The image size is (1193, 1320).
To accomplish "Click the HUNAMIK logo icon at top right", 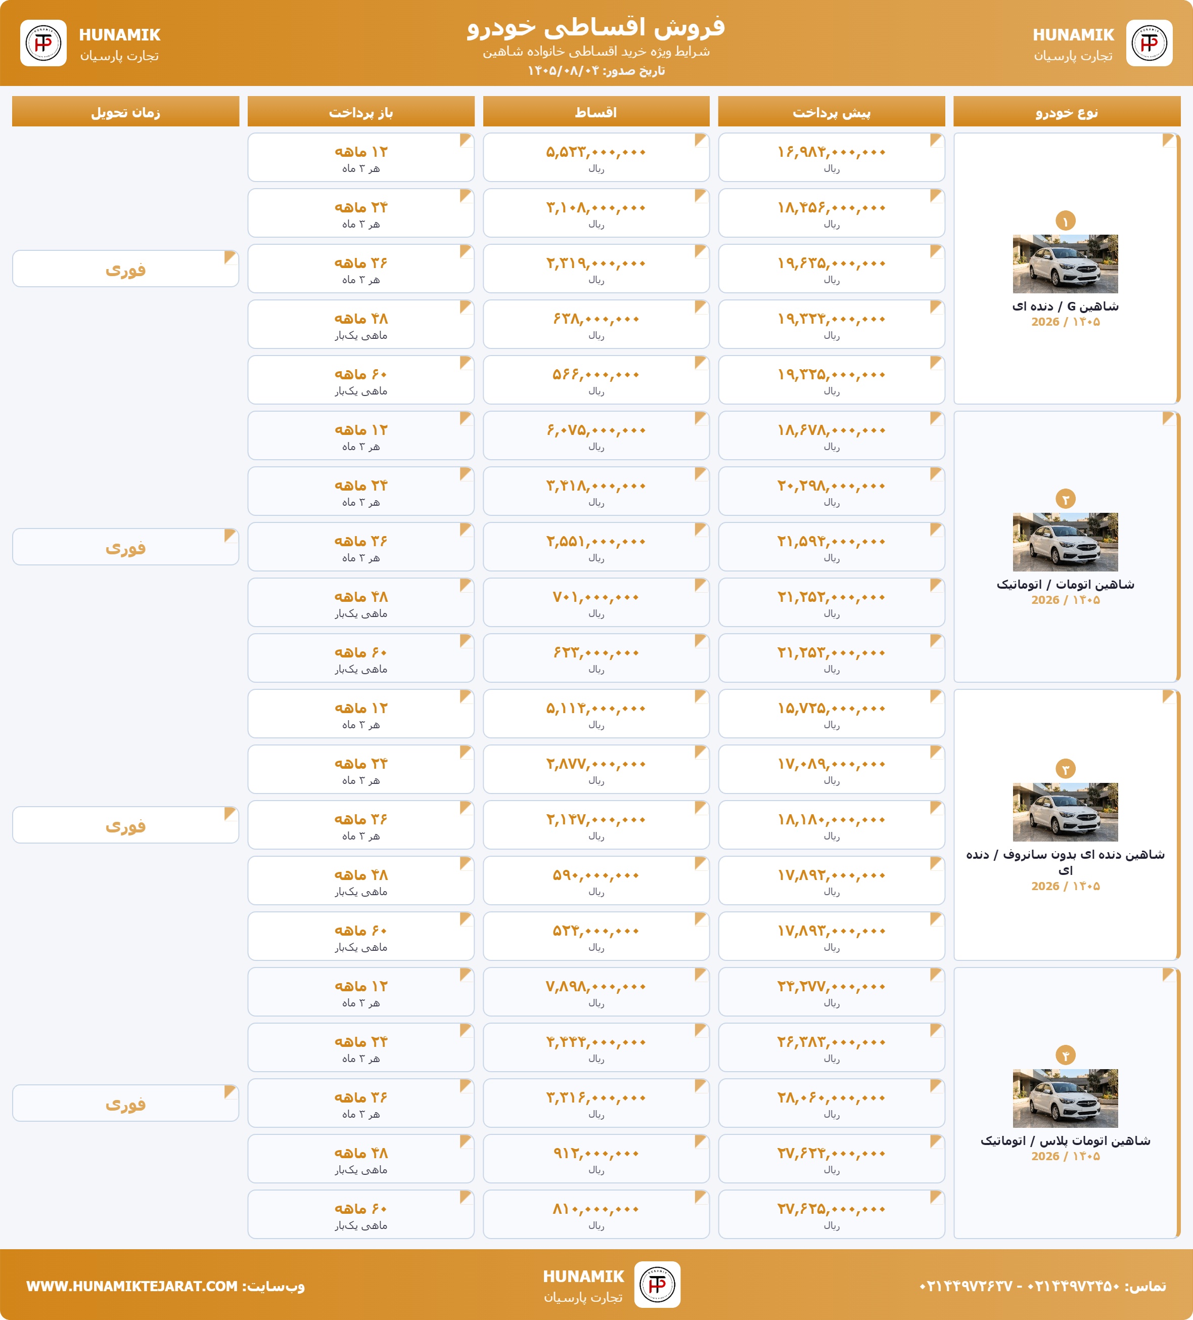I will 1149,43.
